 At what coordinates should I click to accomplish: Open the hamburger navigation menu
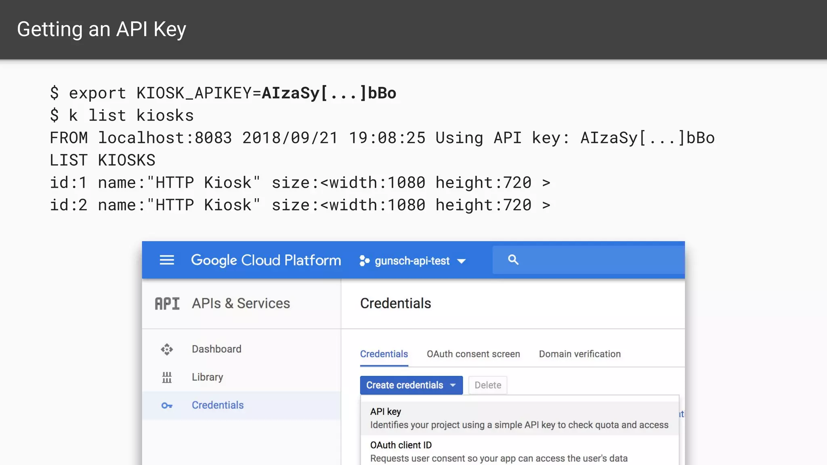coord(167,260)
